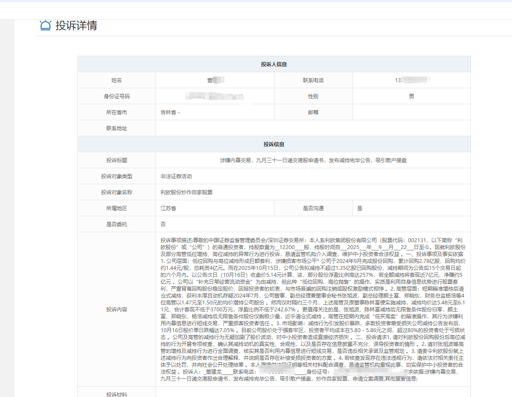This screenshot has width=512, height=397.
Task: Click the 是否沟通 label cell
Action: (x=313, y=208)
